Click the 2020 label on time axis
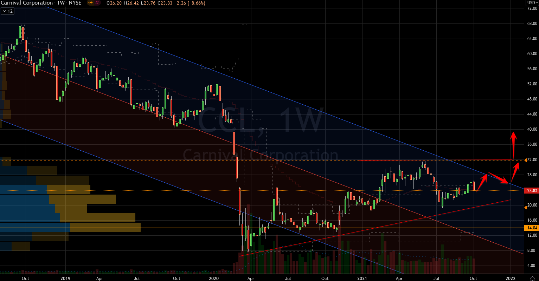 pos(213,279)
